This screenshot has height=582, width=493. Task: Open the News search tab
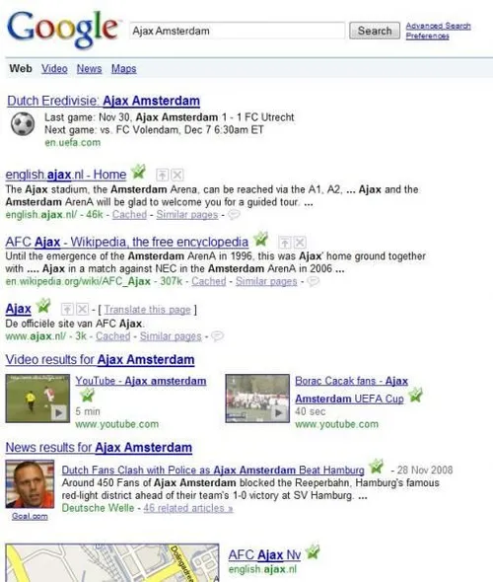[89, 69]
